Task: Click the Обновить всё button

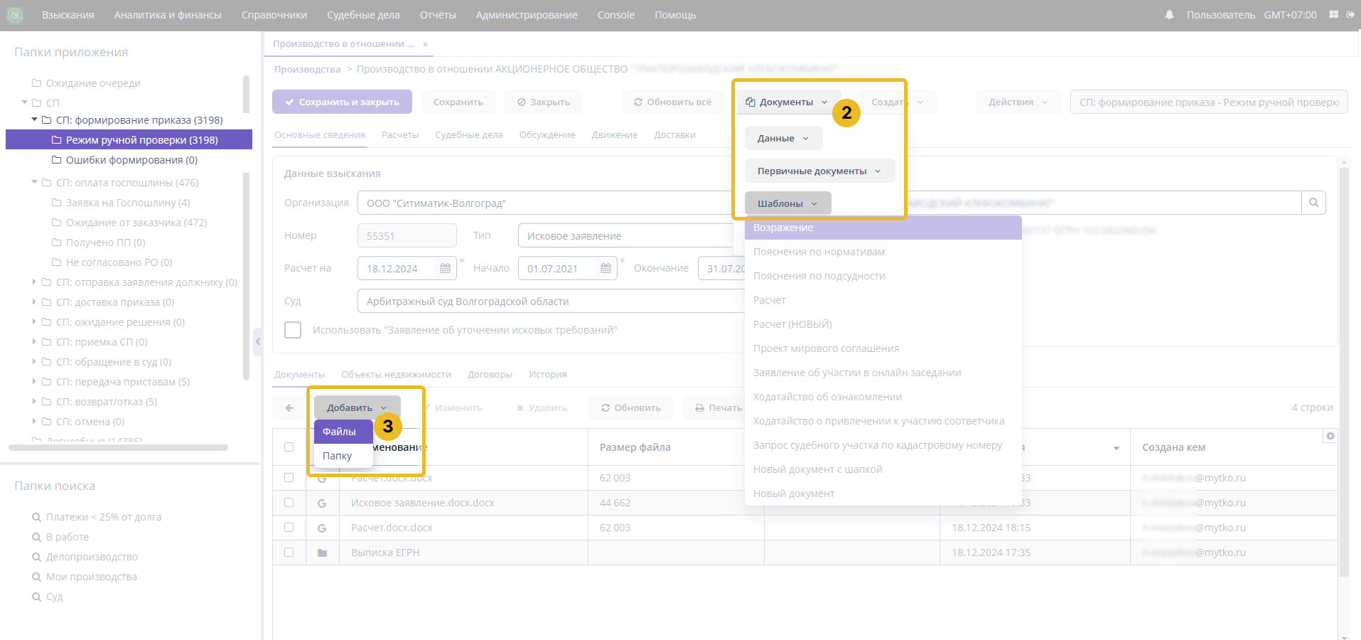Action: click(672, 102)
